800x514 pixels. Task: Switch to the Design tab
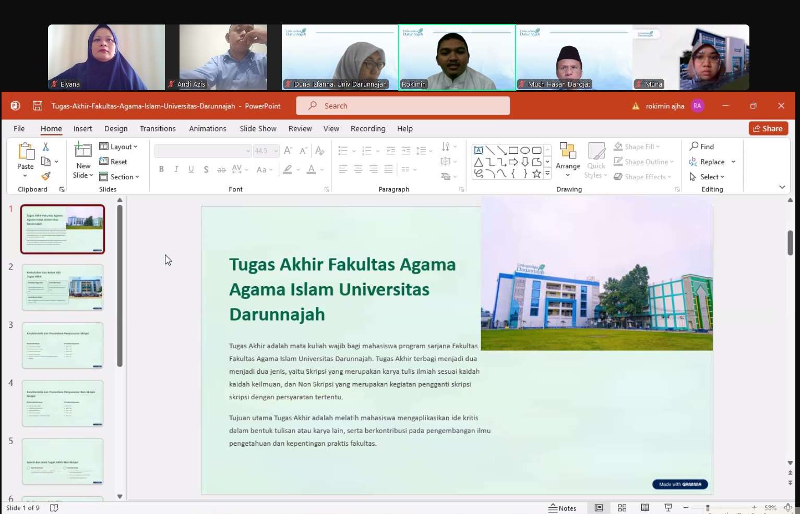[x=116, y=128]
